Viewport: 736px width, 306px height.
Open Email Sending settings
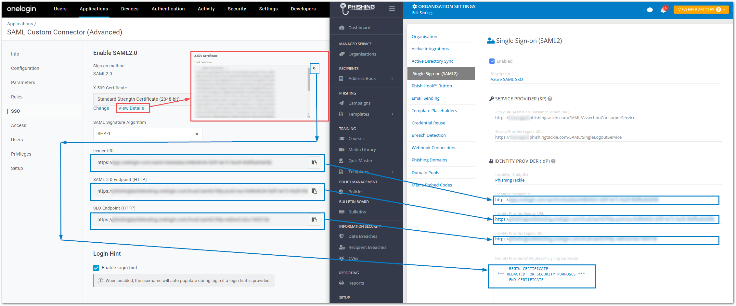(425, 98)
